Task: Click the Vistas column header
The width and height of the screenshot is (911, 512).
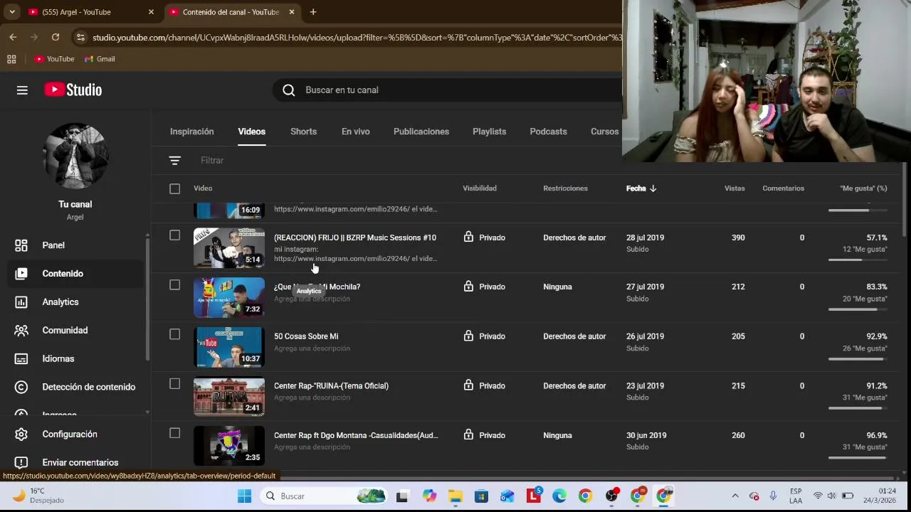Action: tap(734, 188)
